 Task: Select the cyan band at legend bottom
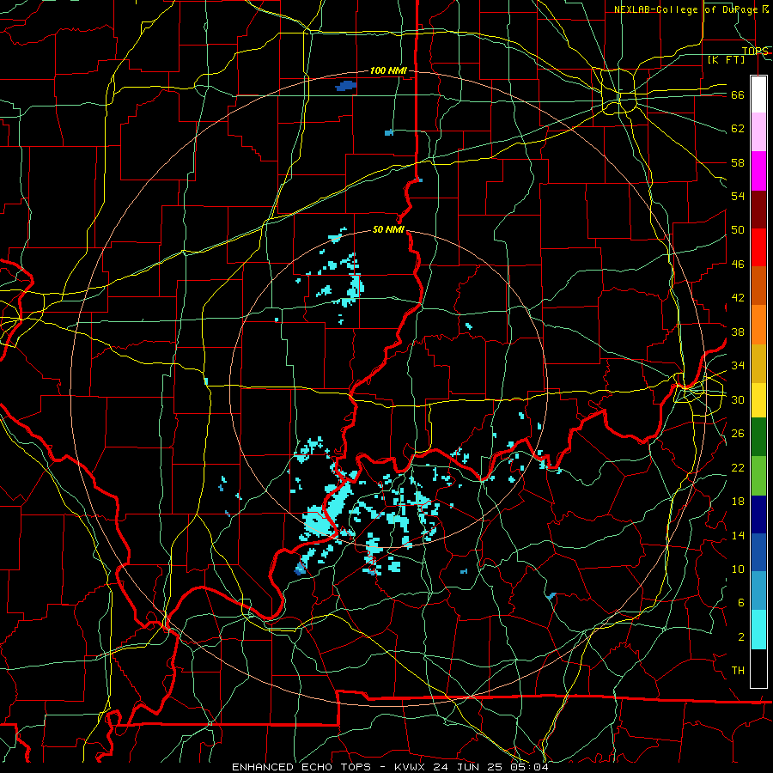coord(758,630)
